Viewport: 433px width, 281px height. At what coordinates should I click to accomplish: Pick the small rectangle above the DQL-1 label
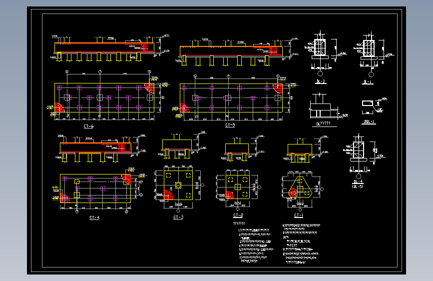[367, 103]
